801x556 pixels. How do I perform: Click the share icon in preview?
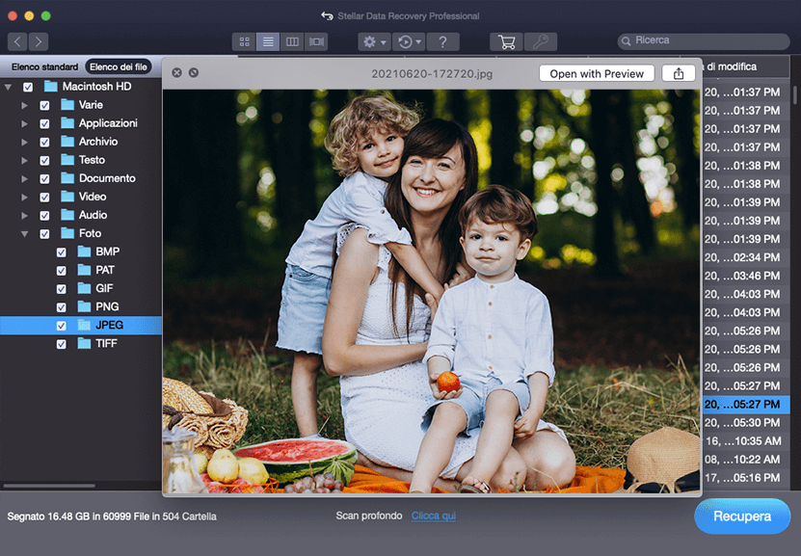click(x=679, y=73)
